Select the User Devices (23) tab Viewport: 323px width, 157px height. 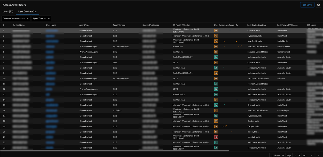click(27, 11)
